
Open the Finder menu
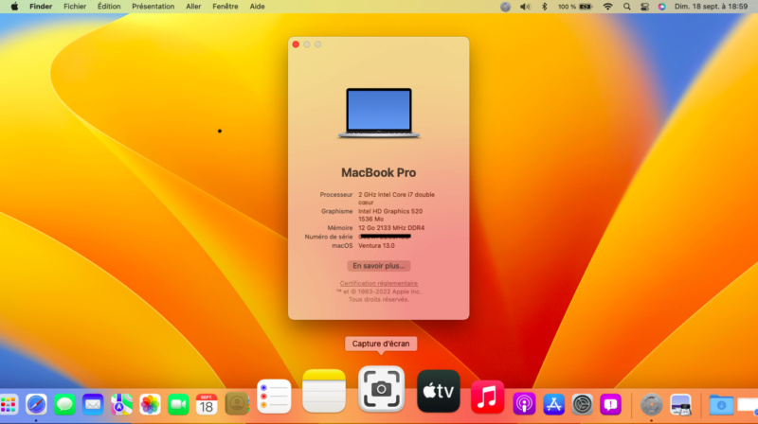pos(41,7)
